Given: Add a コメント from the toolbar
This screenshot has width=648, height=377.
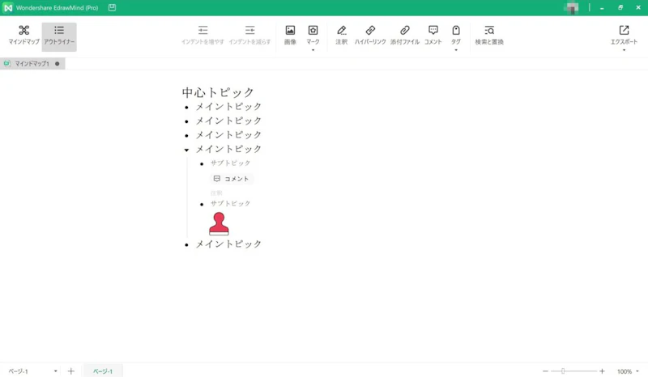Looking at the screenshot, I should [433, 35].
